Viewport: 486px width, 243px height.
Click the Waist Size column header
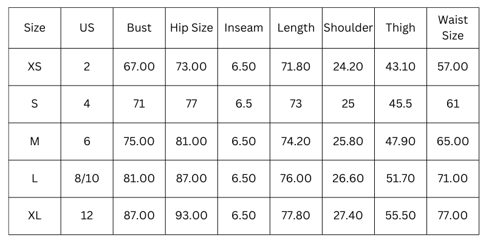[453, 28]
